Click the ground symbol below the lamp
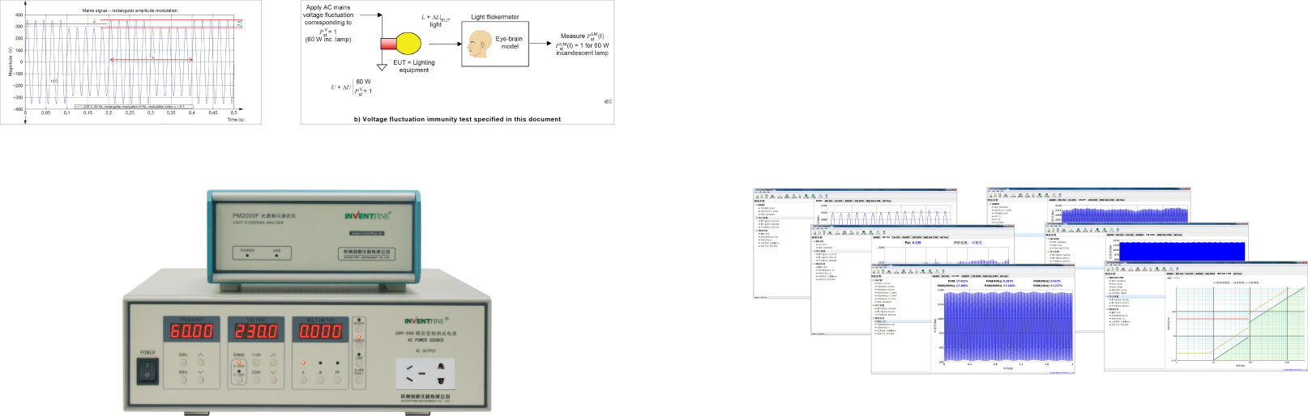Image resolution: width=1308 pixels, height=416 pixels. 382,67
